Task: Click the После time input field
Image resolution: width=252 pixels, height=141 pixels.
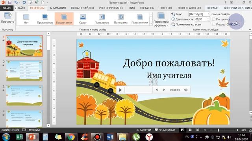Action: click(232, 24)
